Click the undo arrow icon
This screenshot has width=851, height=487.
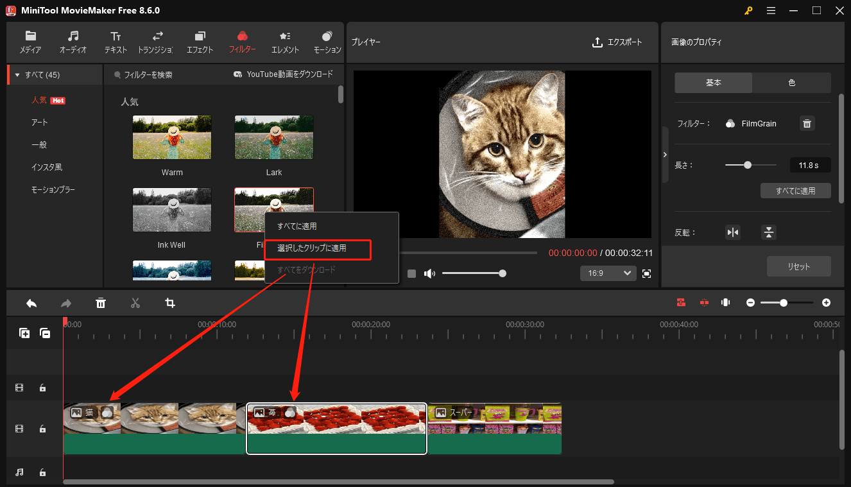[31, 302]
